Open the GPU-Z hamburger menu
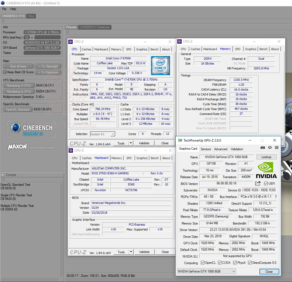The width and height of the screenshot is (292, 282). tap(277, 148)
